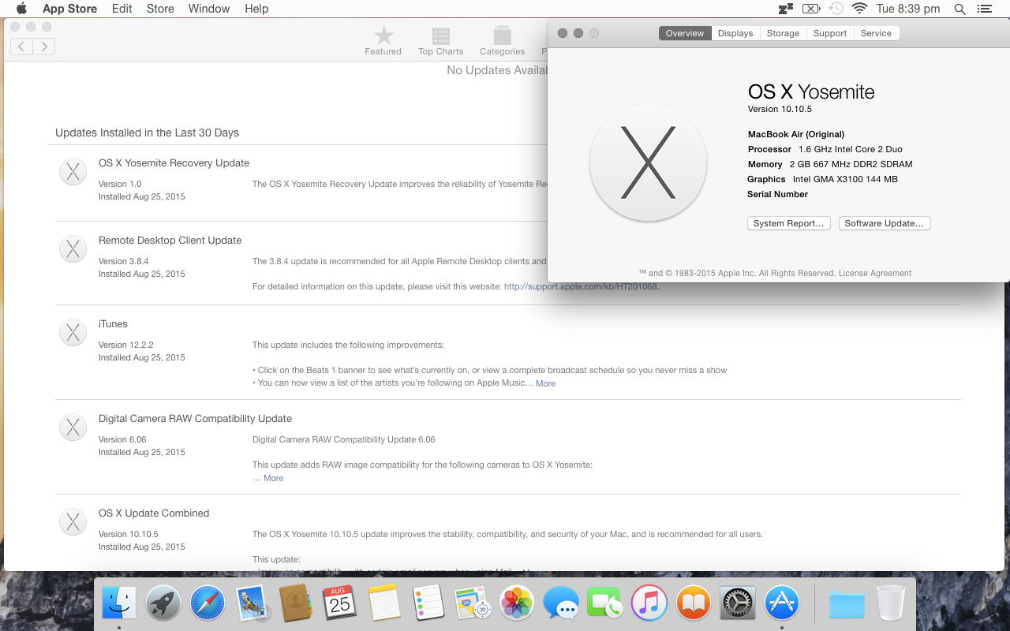Go back in App Store
This screenshot has height=631, width=1010.
pos(21,47)
